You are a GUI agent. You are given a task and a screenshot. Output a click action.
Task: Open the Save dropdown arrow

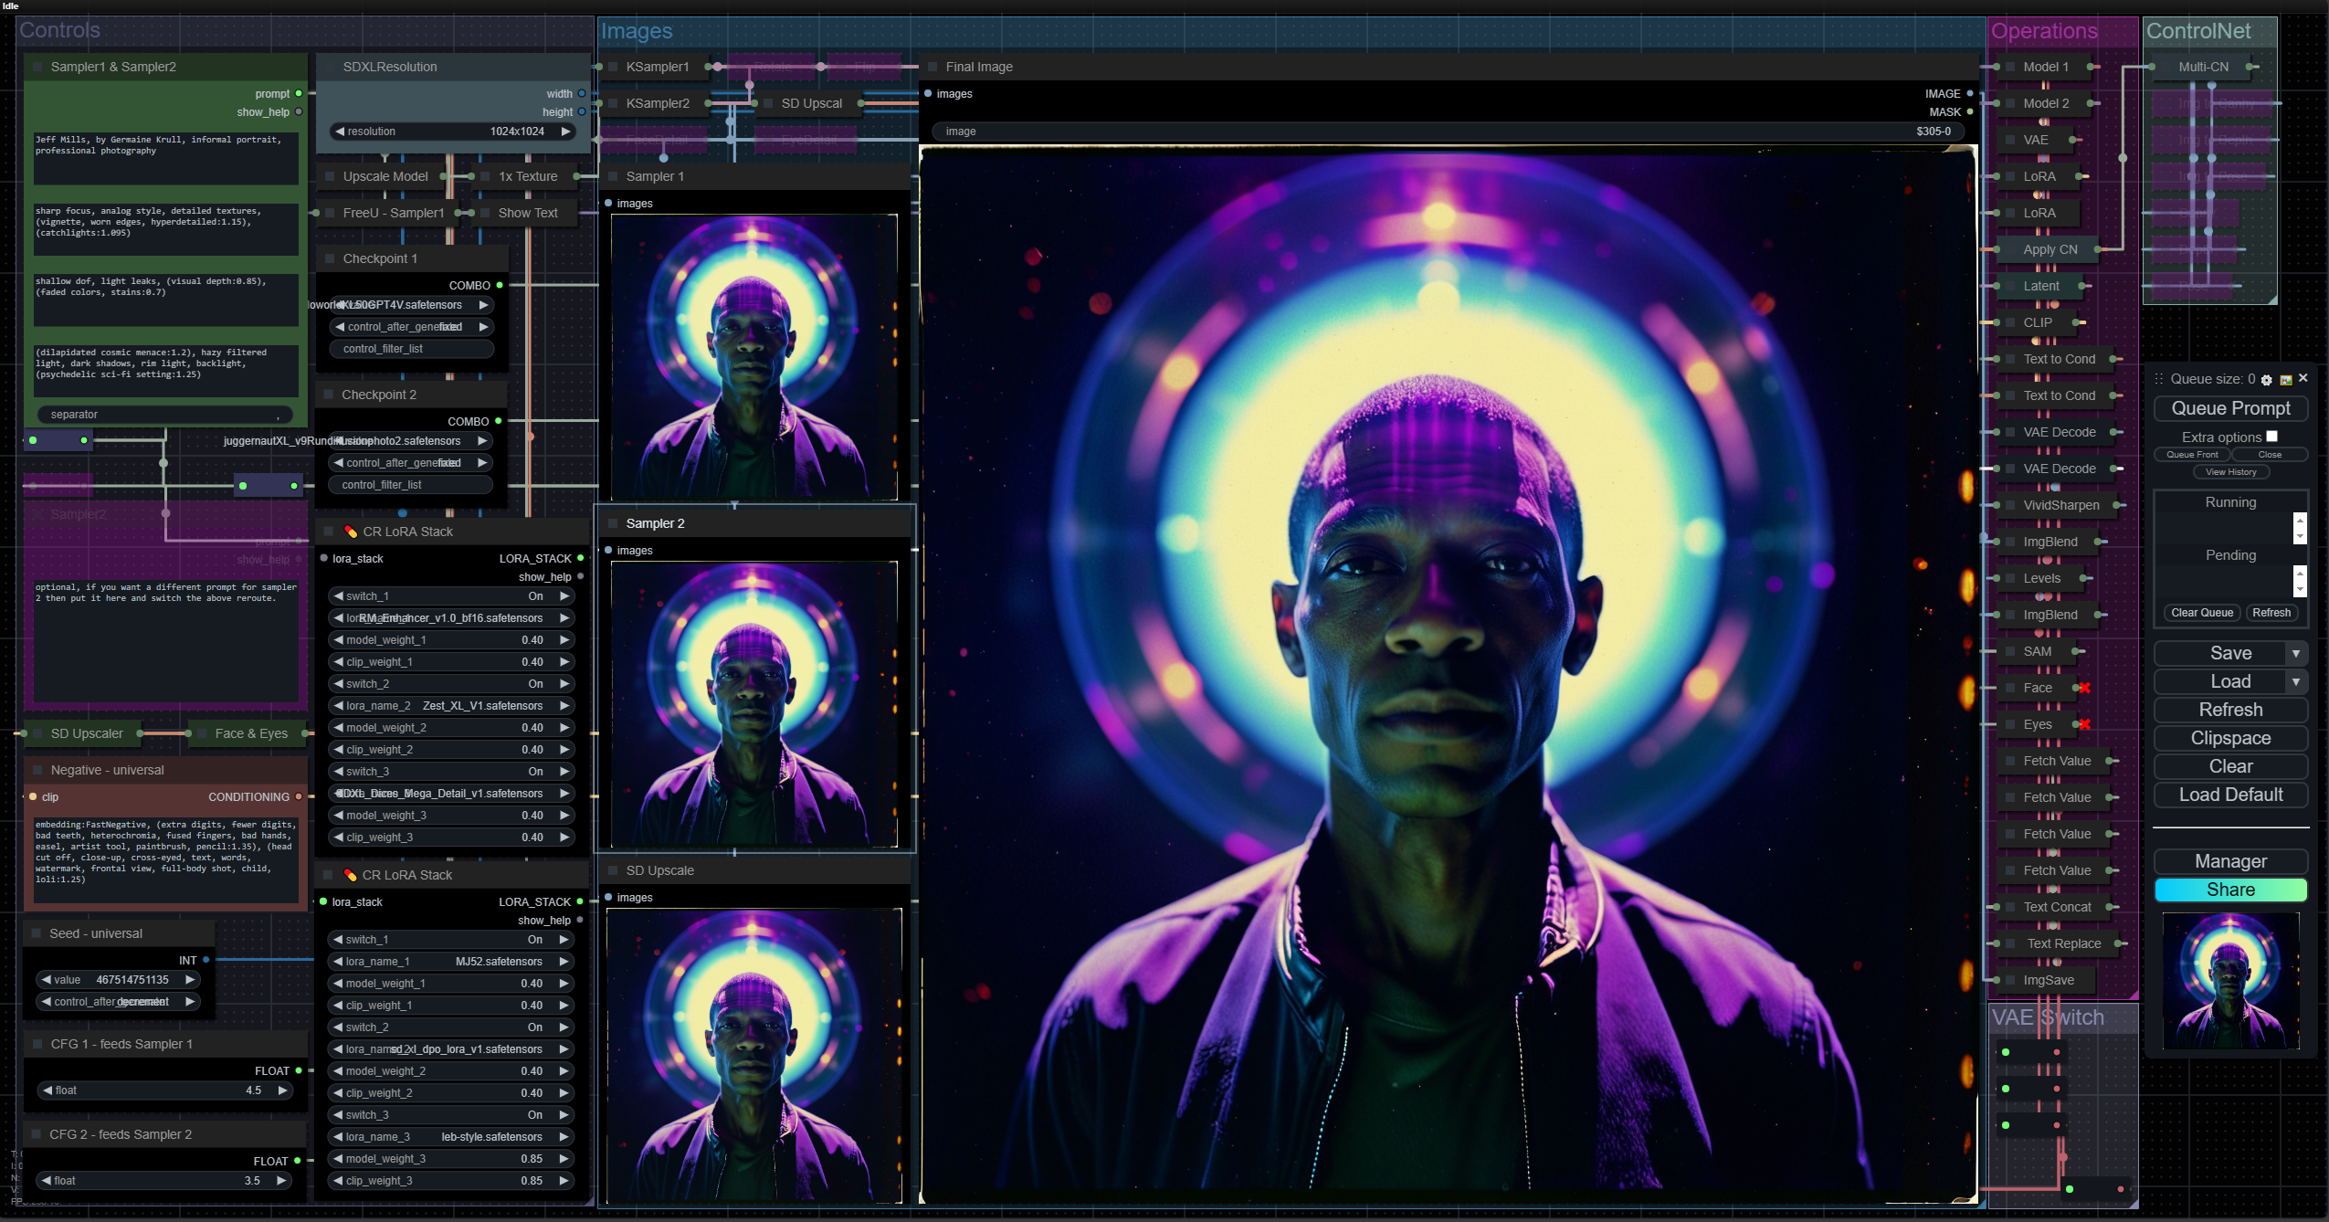tap(2296, 653)
